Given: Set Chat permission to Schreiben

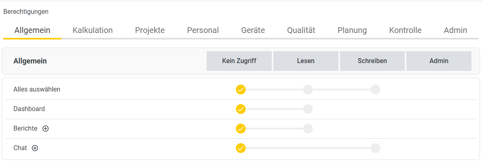Looking at the screenshot, I should tap(375, 148).
